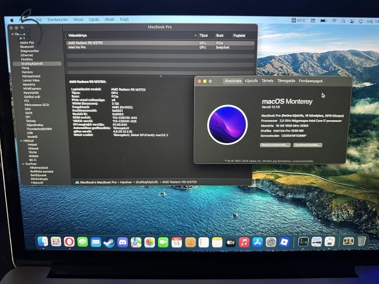Click the Wi-Fi icon in the menu bar
The image size is (379, 284).
334,21
